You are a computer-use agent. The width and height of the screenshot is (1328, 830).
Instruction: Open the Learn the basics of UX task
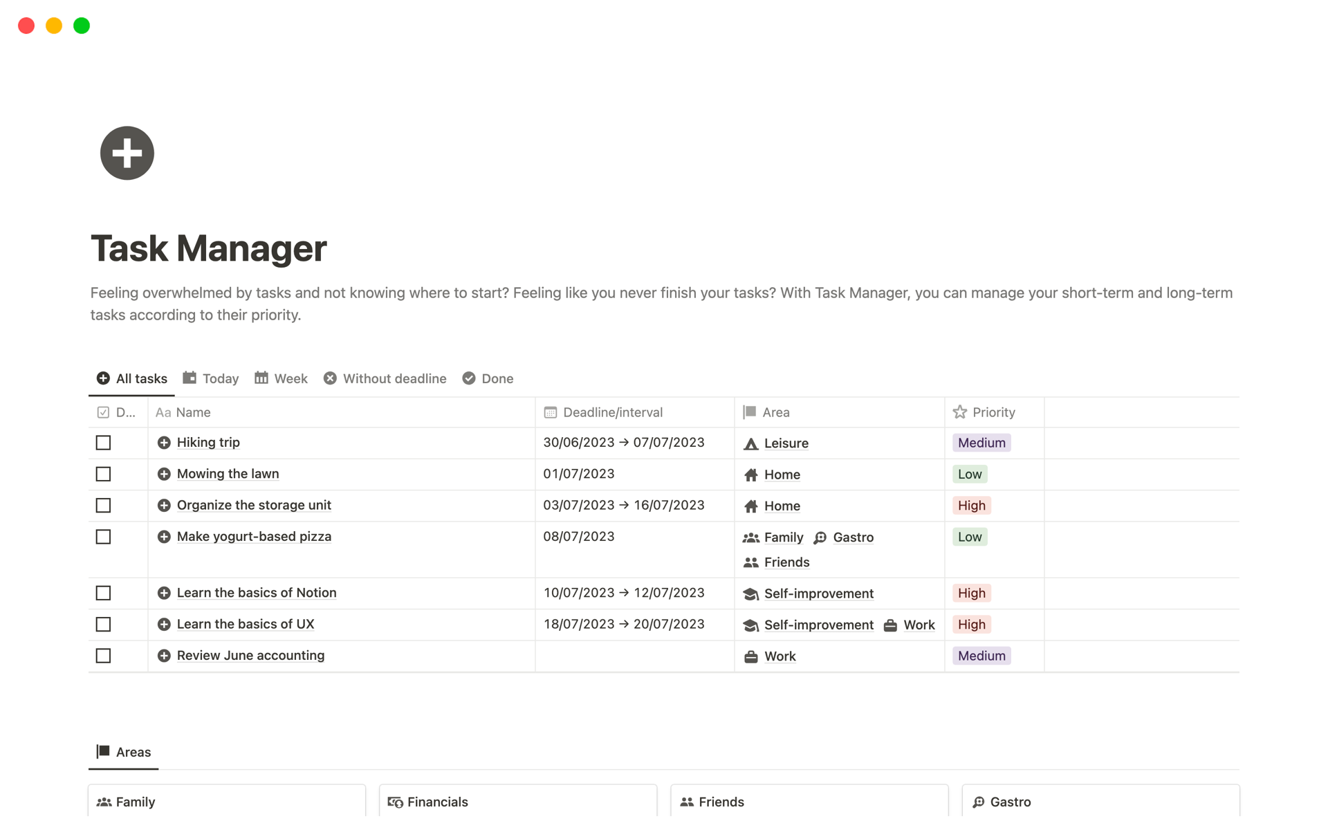(x=245, y=624)
